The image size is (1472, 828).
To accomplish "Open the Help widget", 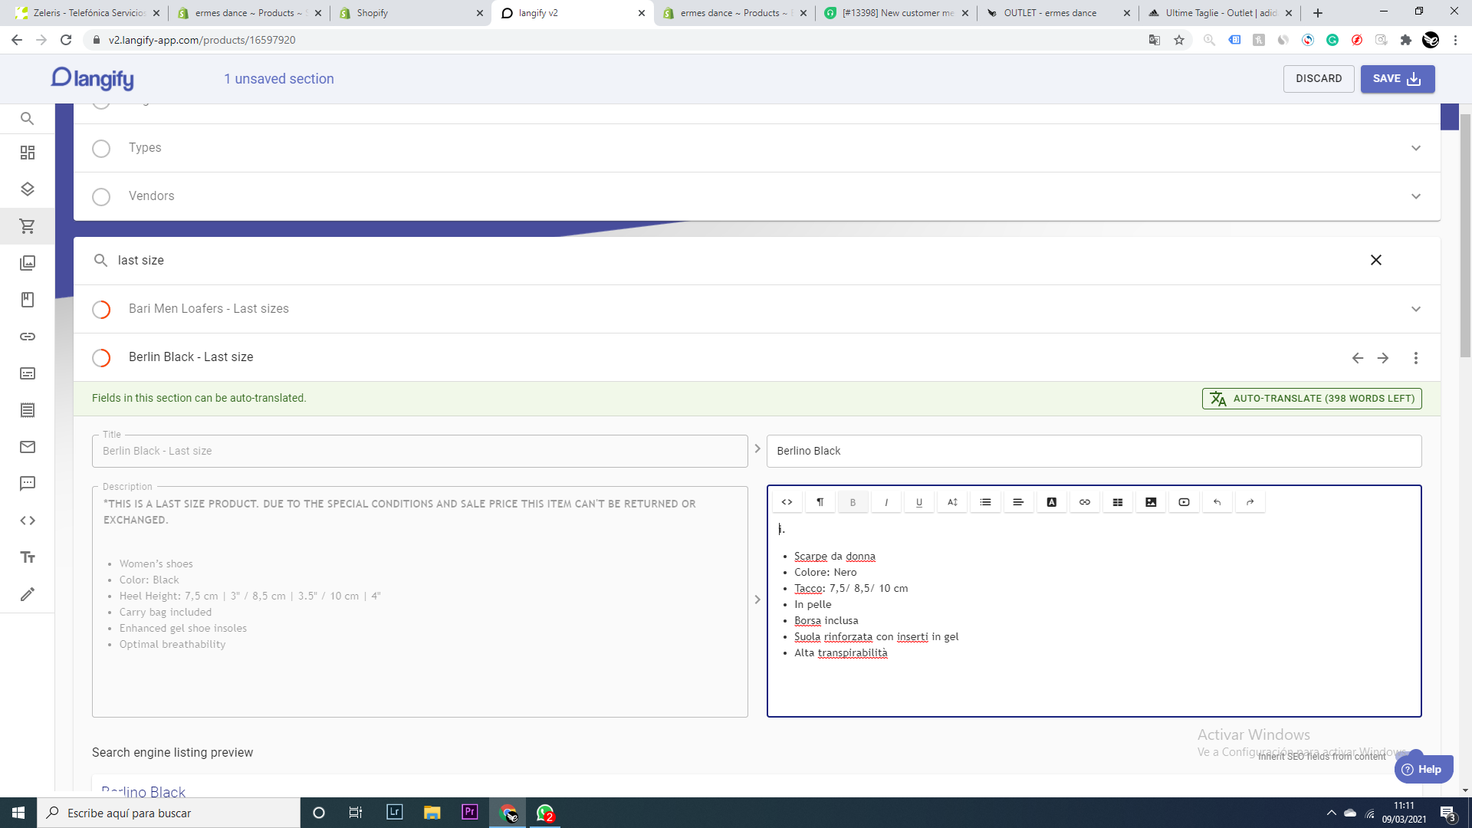I will coord(1423,769).
